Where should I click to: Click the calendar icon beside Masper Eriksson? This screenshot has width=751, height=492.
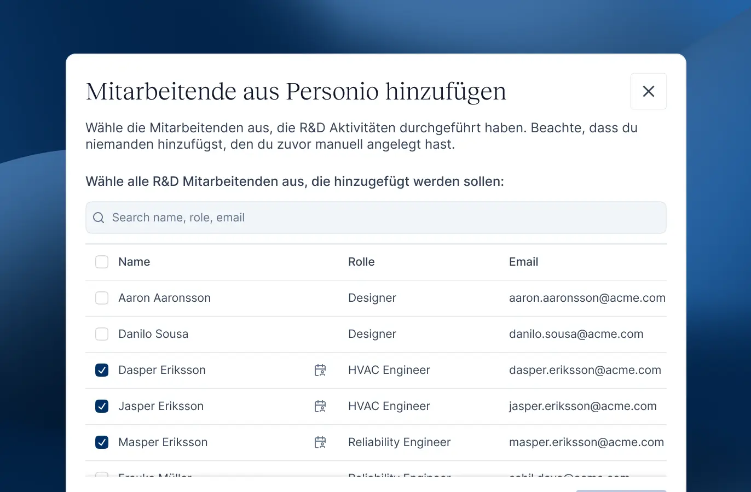pyautogui.click(x=320, y=442)
